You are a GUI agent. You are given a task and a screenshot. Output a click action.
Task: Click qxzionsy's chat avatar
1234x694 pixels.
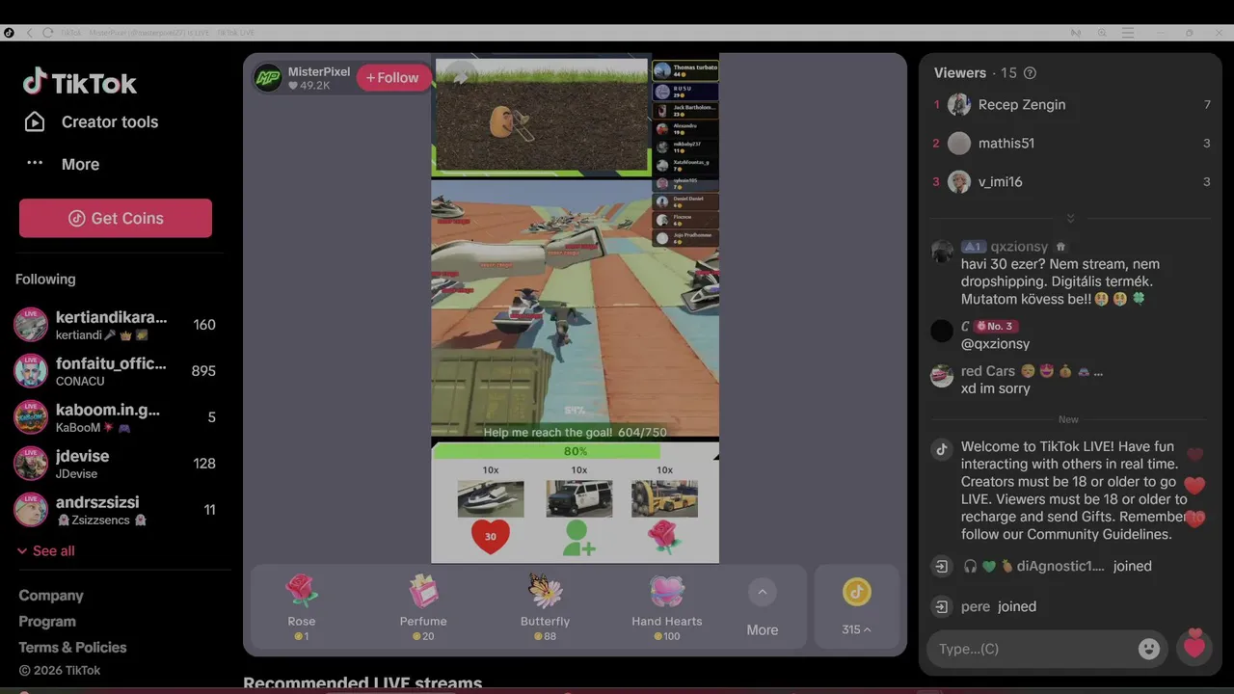click(942, 252)
